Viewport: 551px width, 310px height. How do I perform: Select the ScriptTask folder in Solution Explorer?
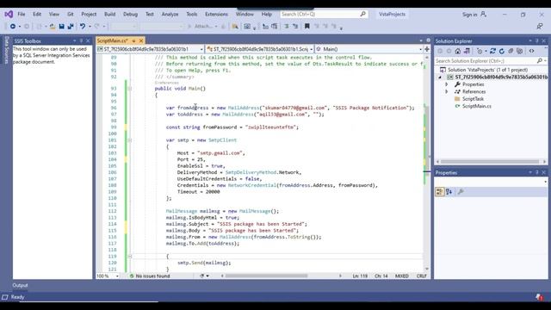click(473, 99)
